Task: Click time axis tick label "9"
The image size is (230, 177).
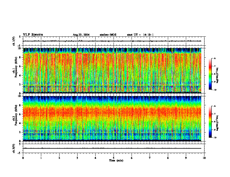Action: point(186,158)
